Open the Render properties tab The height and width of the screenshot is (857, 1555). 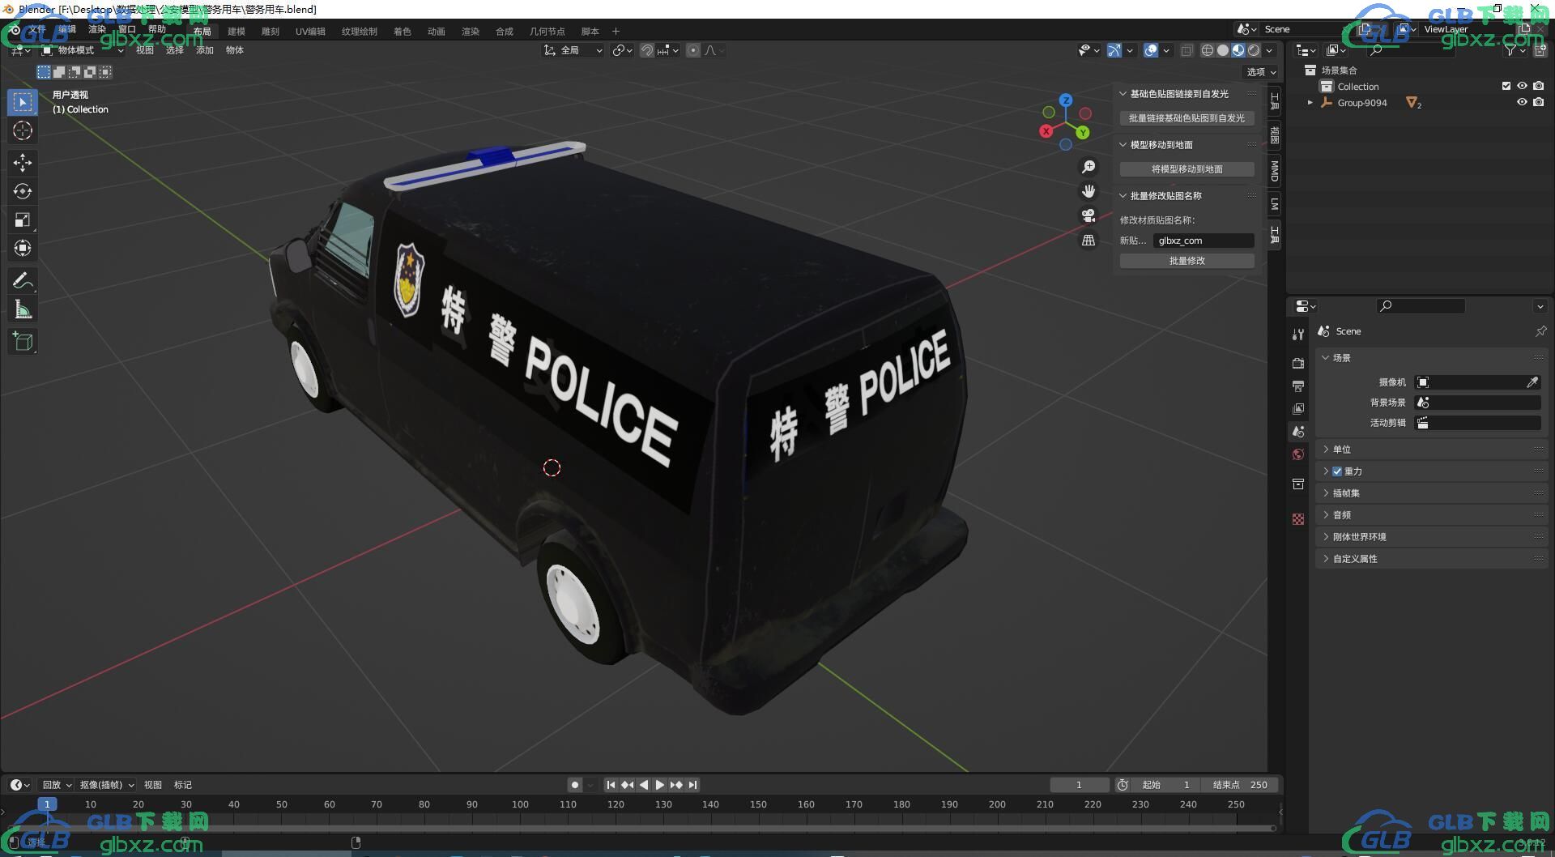[1298, 363]
